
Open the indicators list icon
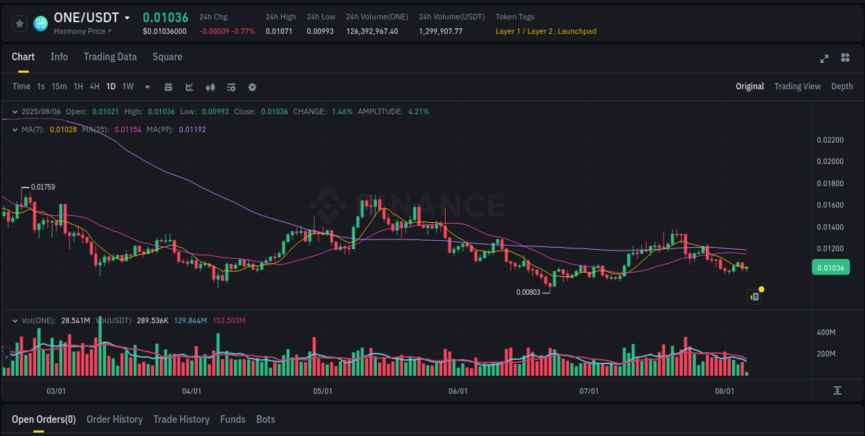pos(230,87)
